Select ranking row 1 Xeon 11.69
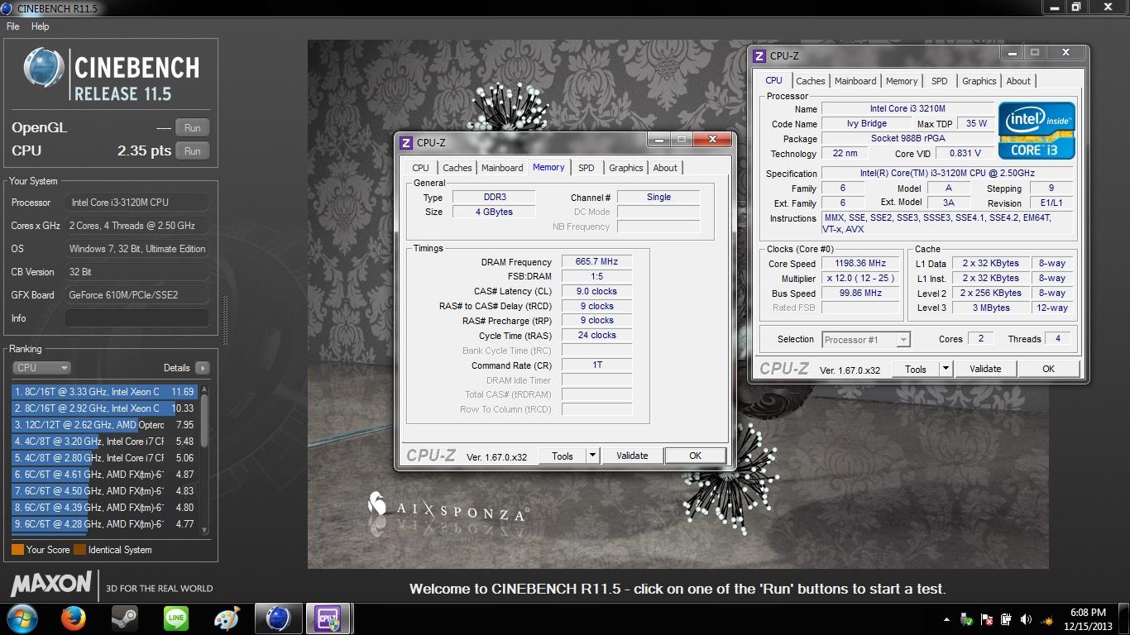Image resolution: width=1130 pixels, height=635 pixels. (104, 392)
